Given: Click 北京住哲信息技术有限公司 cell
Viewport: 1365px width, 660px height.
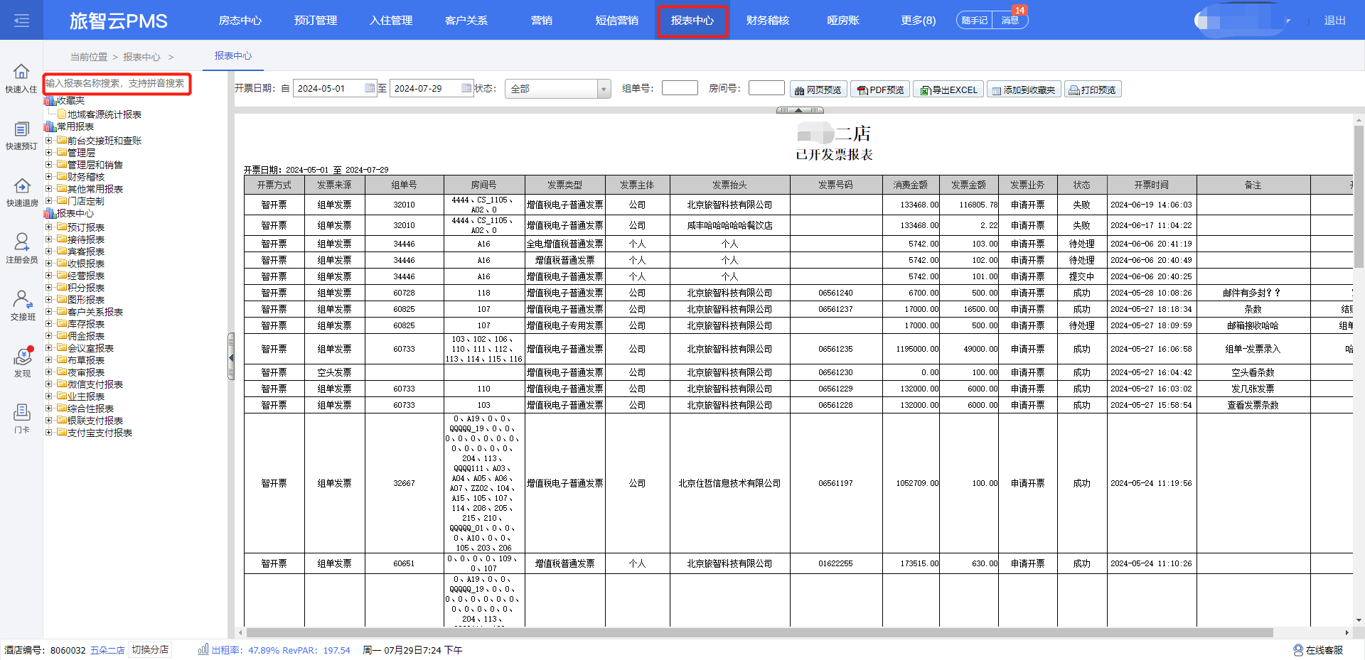Looking at the screenshot, I should pyautogui.click(x=729, y=483).
